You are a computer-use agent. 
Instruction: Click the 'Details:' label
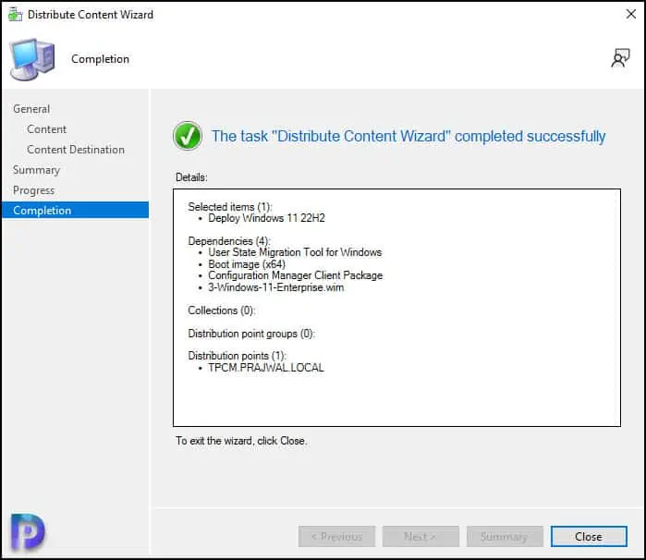click(191, 177)
